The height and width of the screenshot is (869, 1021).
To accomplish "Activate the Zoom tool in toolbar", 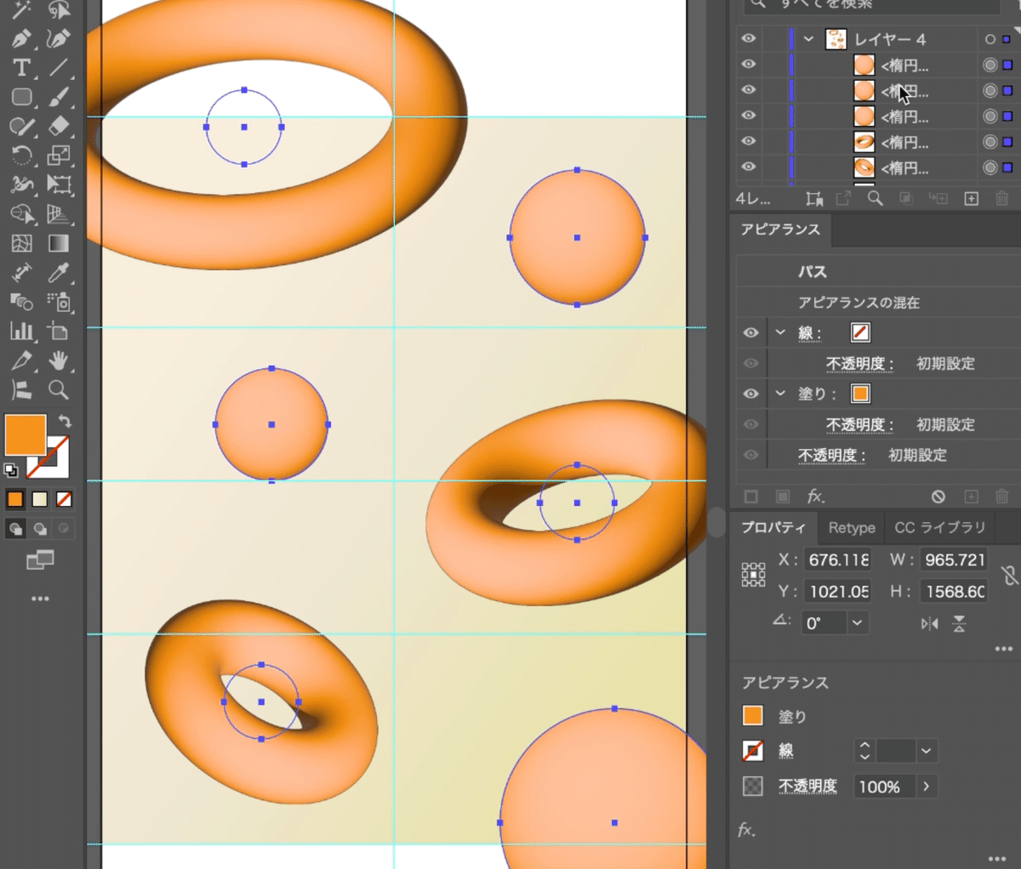I will click(x=58, y=390).
